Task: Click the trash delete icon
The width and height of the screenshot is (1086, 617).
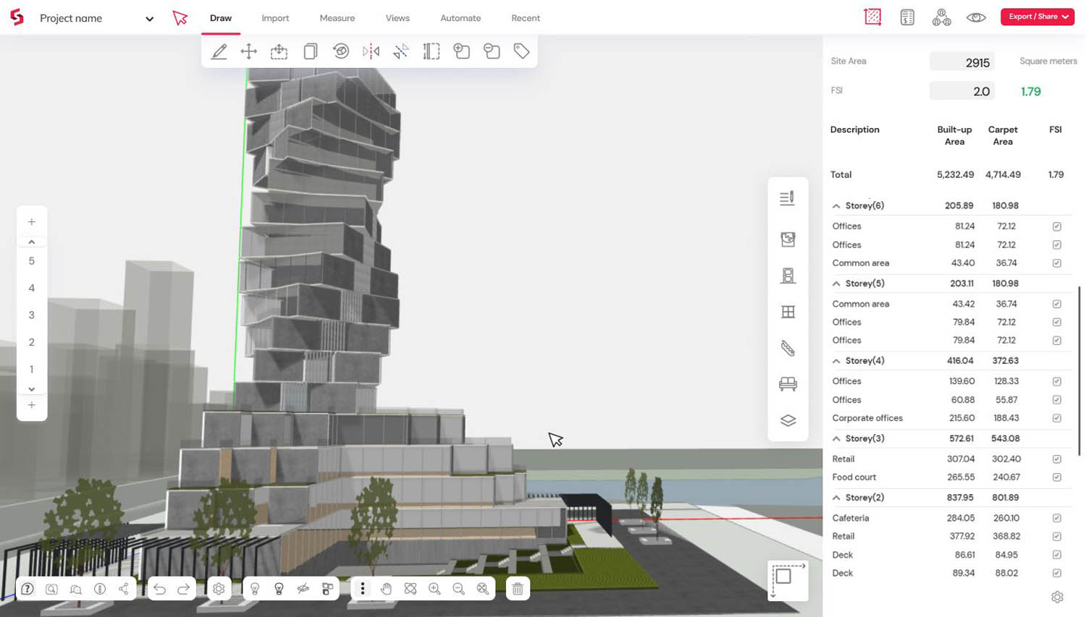Action: click(x=518, y=589)
